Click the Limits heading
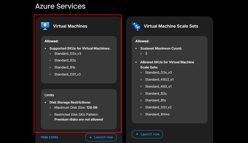248x143 pixels. 49,95
